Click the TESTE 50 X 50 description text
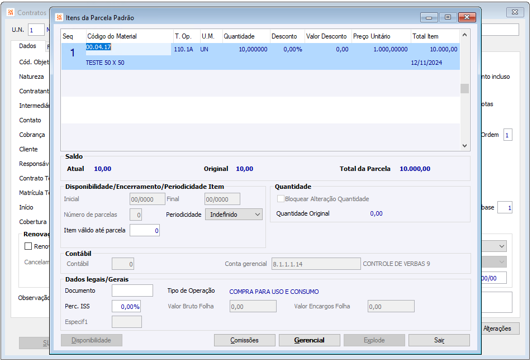The width and height of the screenshot is (532, 362). point(105,63)
